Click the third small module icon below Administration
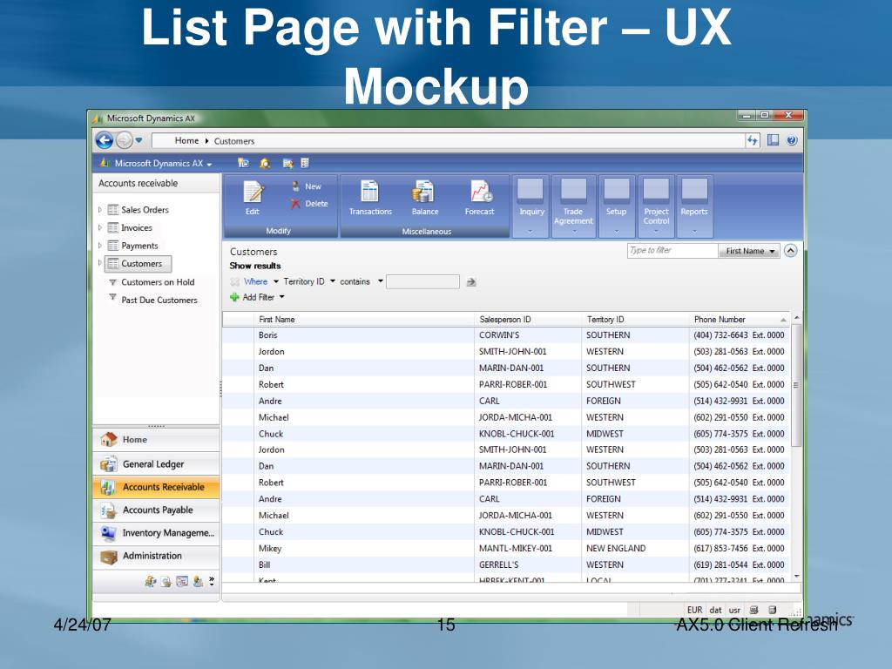The width and height of the screenshot is (892, 669). point(182,581)
